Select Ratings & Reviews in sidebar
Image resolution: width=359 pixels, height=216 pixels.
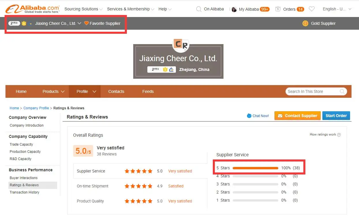pos(33,185)
